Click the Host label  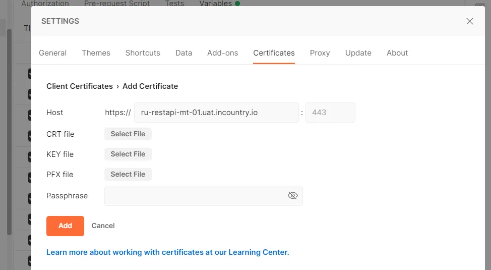[x=54, y=113]
